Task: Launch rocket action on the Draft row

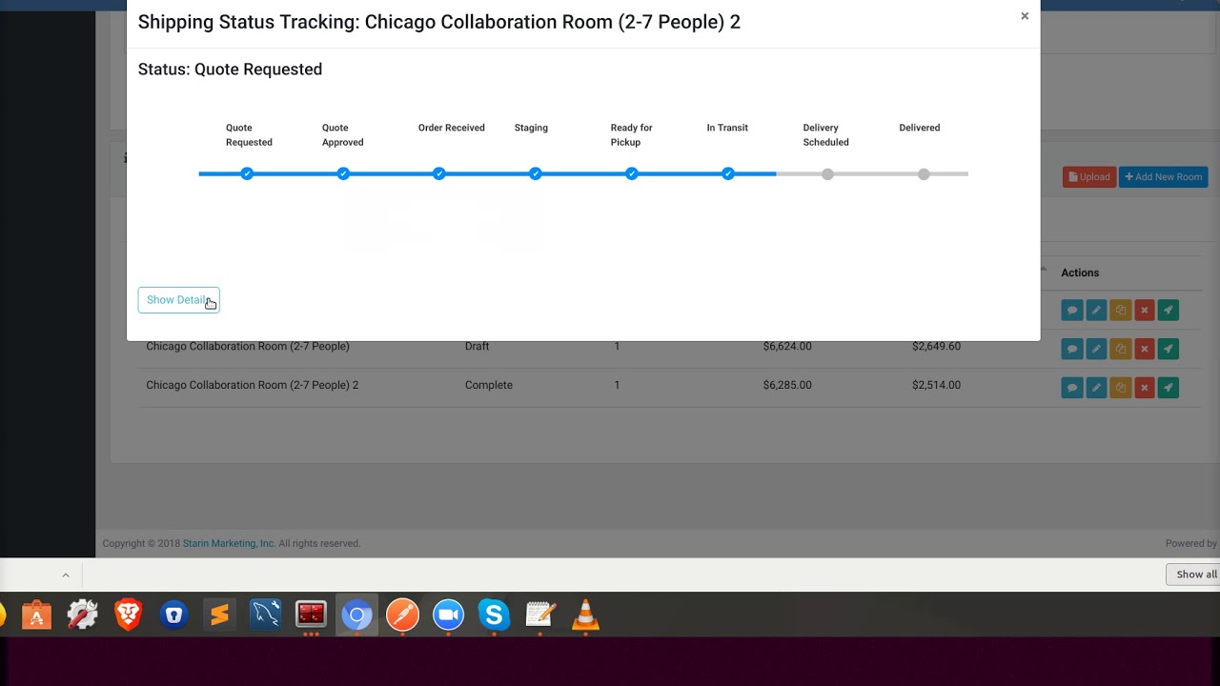Action: click(1169, 349)
